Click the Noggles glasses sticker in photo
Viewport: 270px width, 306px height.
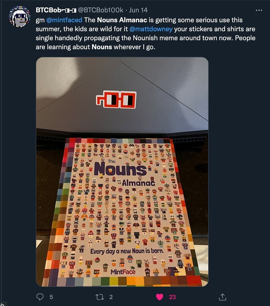coord(116,99)
